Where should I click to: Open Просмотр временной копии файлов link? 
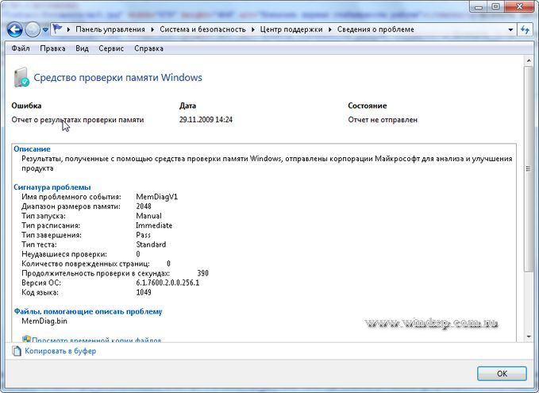[97, 340]
